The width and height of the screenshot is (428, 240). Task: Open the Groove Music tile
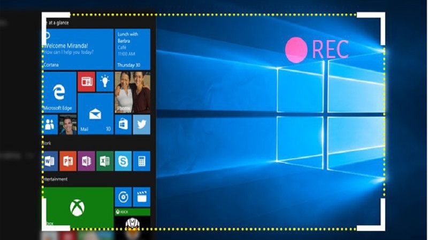pyautogui.click(x=124, y=197)
